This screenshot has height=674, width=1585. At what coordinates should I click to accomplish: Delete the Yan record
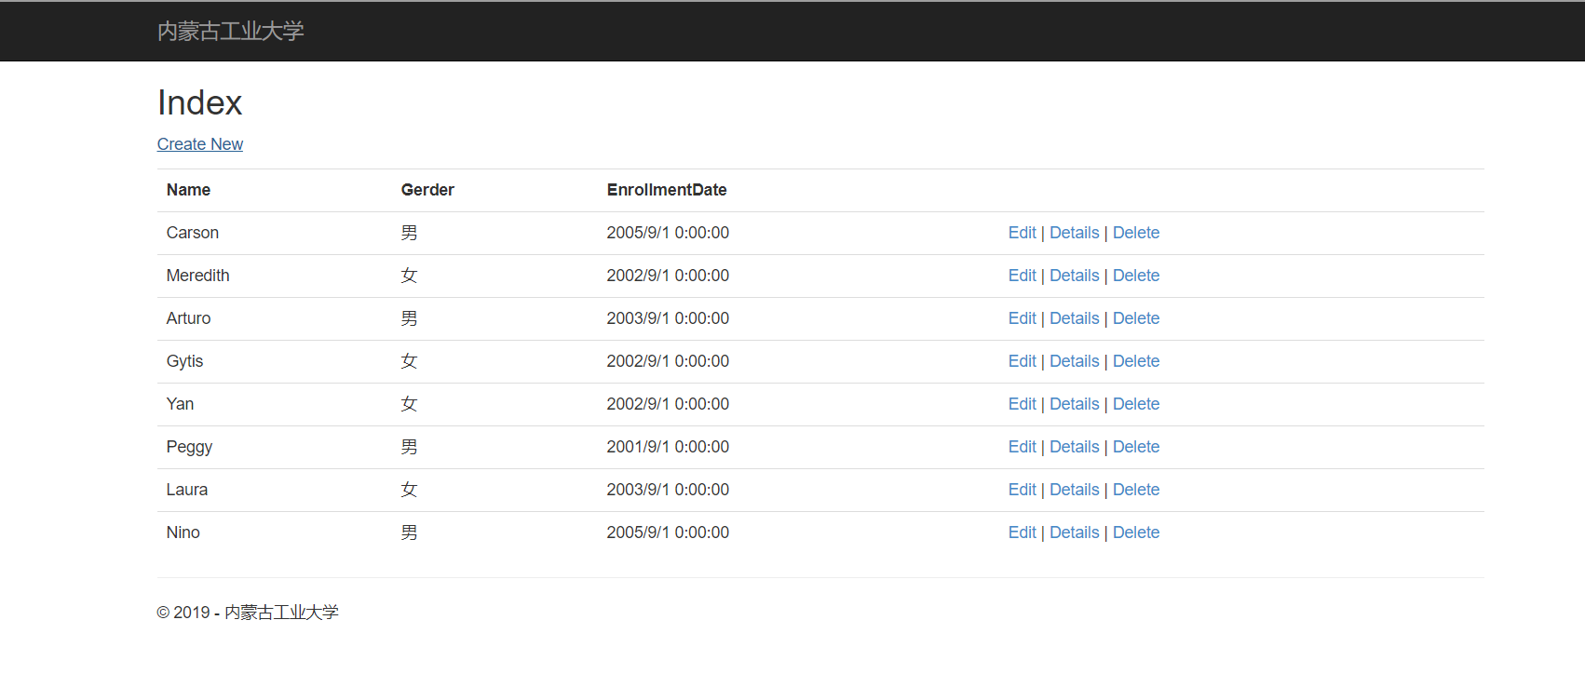tap(1135, 404)
